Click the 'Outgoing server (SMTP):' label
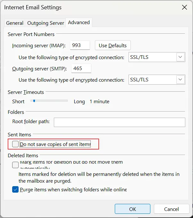Screen dimensions: 193x218 coord(39,68)
